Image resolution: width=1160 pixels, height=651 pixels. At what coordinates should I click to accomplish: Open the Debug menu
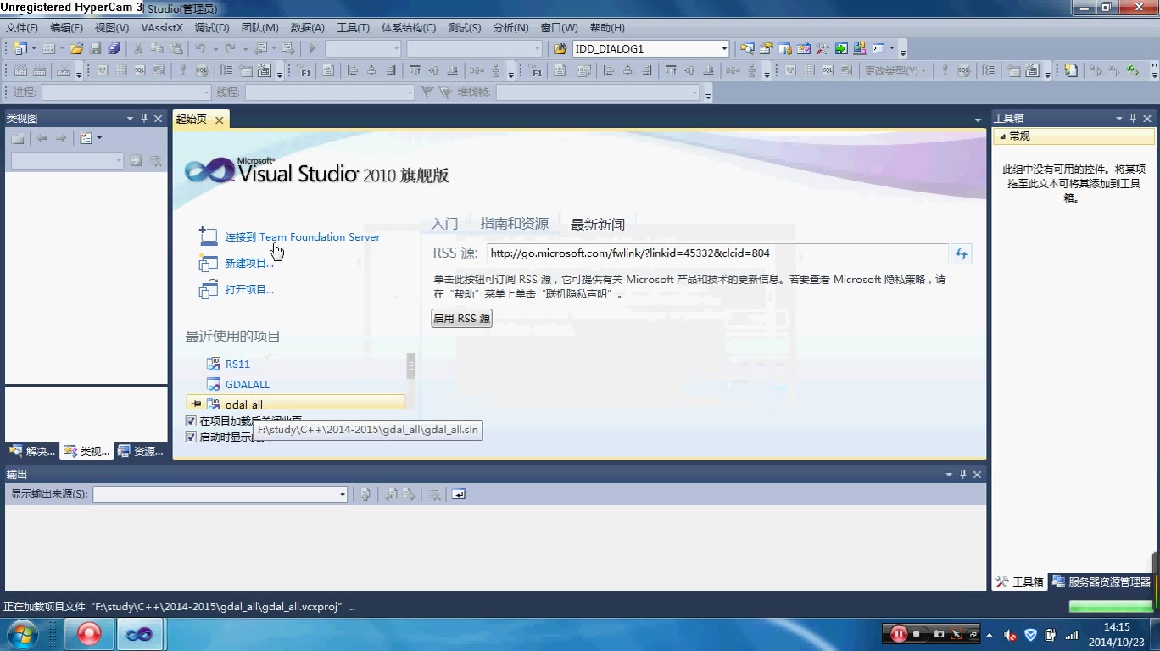point(212,28)
